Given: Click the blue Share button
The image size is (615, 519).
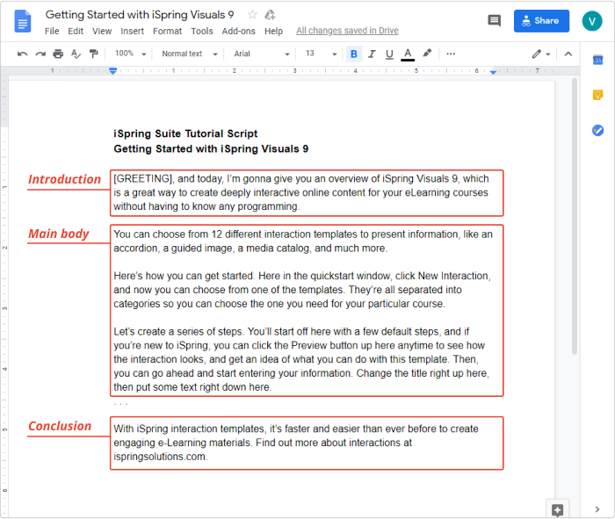Looking at the screenshot, I should pyautogui.click(x=541, y=21).
